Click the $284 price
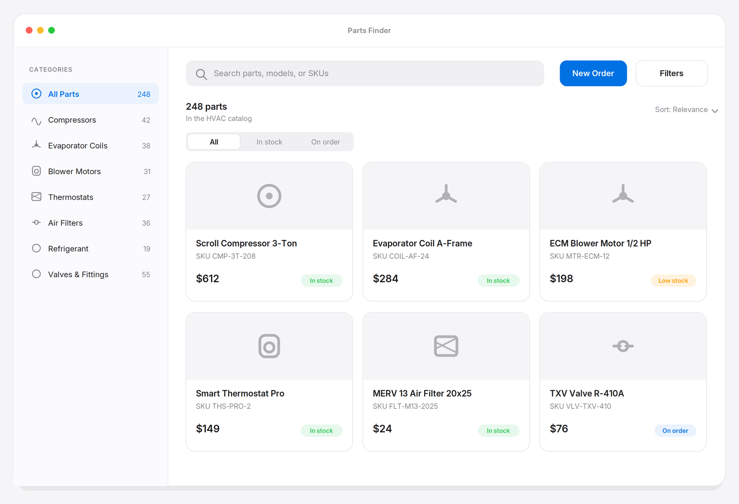The width and height of the screenshot is (739, 504). point(386,278)
